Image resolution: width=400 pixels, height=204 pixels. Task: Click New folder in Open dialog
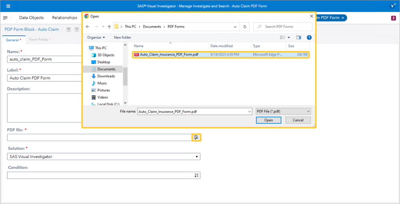[123, 38]
